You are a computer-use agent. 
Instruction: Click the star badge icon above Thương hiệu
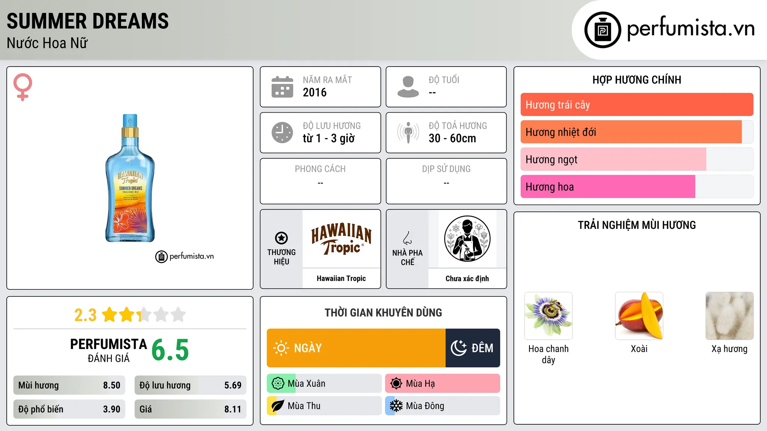pyautogui.click(x=281, y=238)
